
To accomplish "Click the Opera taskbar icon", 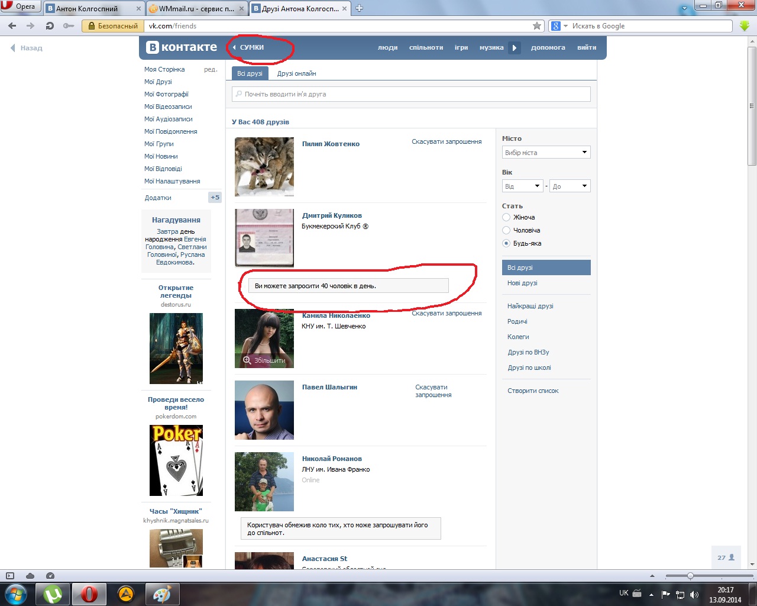I will (89, 594).
